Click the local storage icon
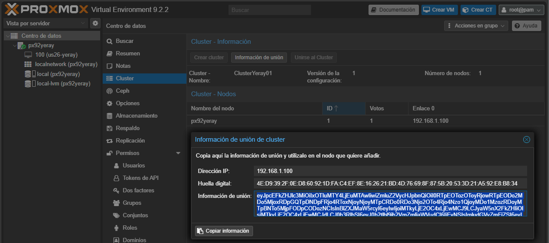The width and height of the screenshot is (549, 243). click(x=30, y=74)
